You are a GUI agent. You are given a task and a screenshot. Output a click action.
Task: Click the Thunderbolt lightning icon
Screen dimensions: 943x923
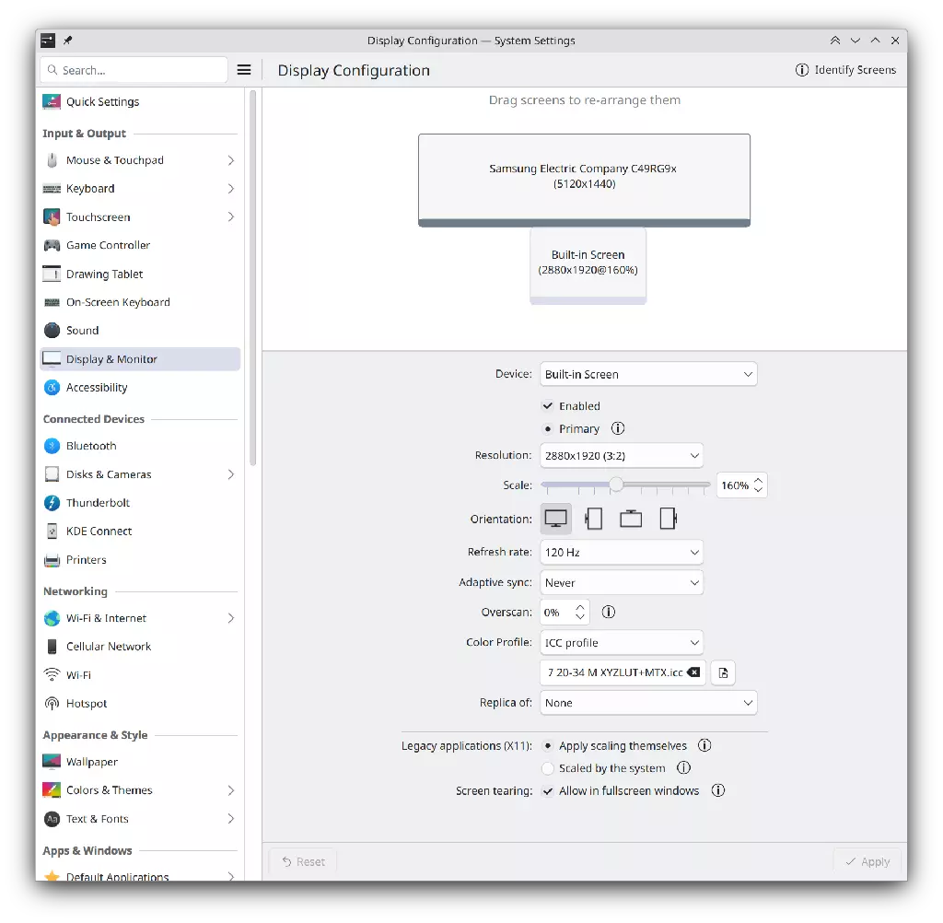tap(52, 502)
